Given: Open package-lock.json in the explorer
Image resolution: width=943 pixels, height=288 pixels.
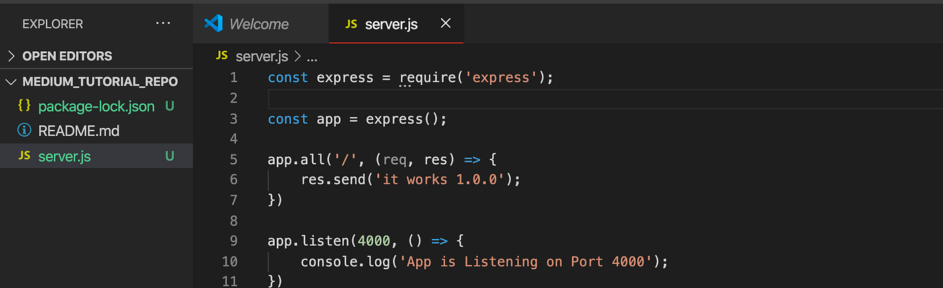Looking at the screenshot, I should pyautogui.click(x=96, y=106).
